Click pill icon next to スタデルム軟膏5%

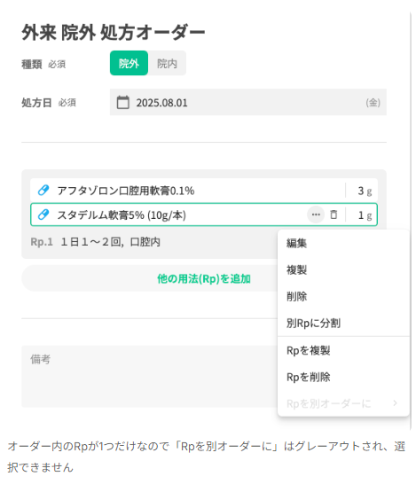[x=43, y=215]
